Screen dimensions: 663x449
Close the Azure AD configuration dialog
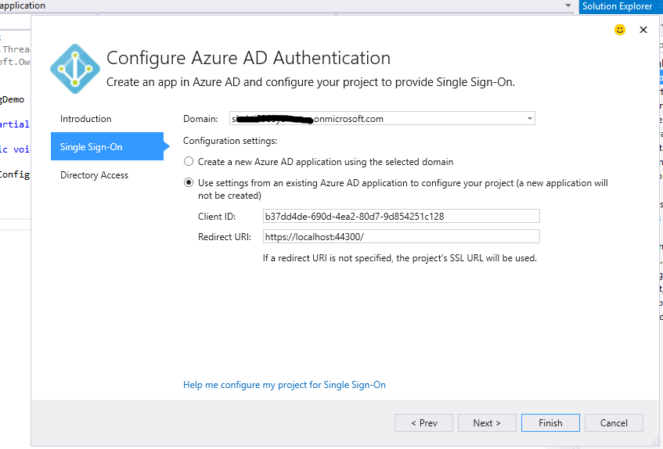click(x=643, y=30)
